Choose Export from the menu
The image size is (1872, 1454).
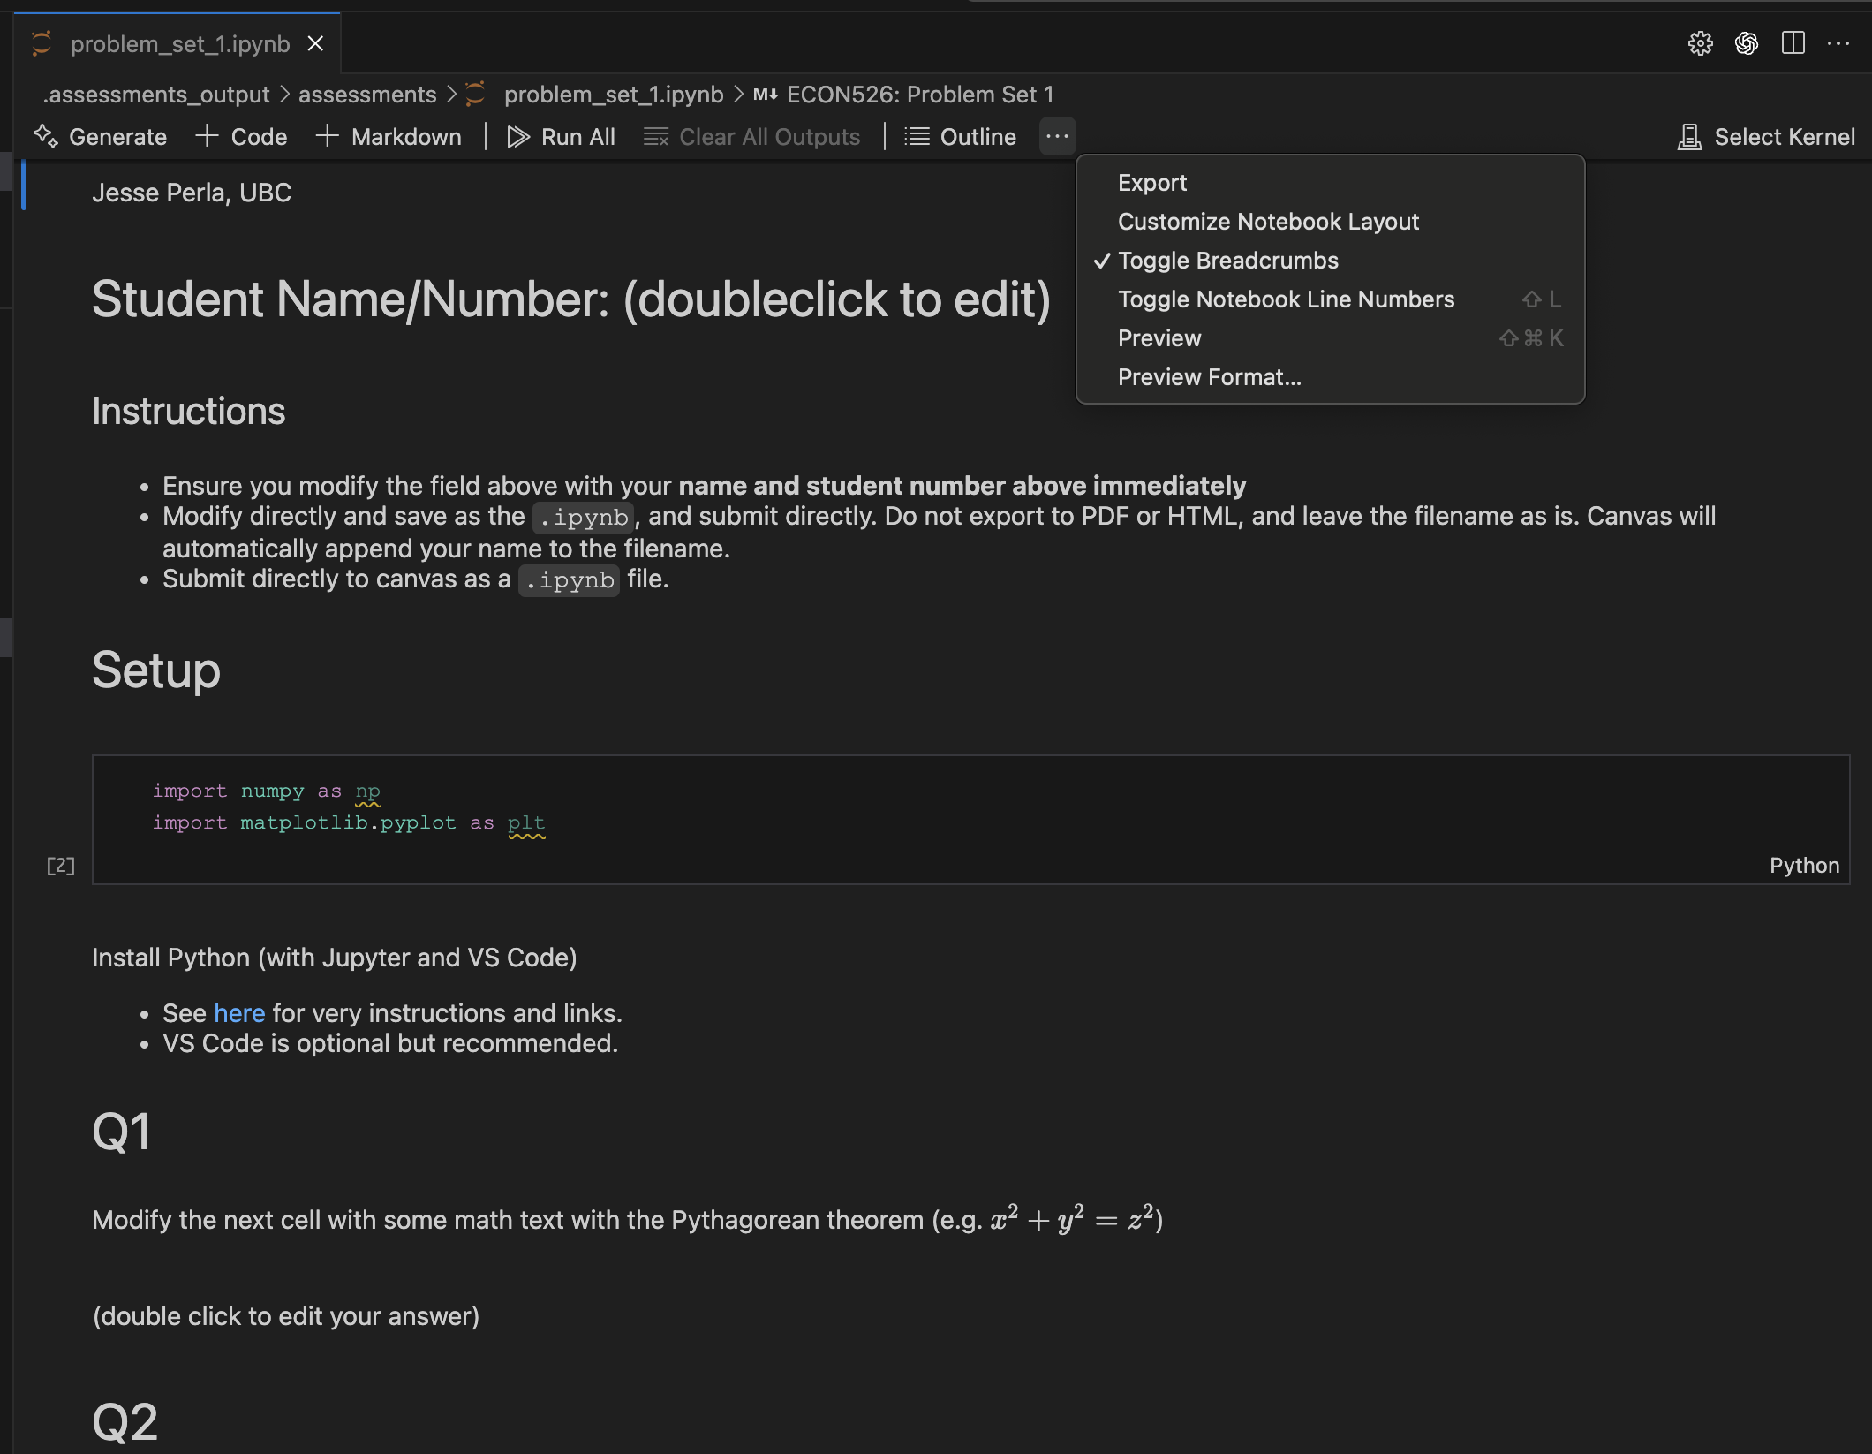click(1152, 183)
